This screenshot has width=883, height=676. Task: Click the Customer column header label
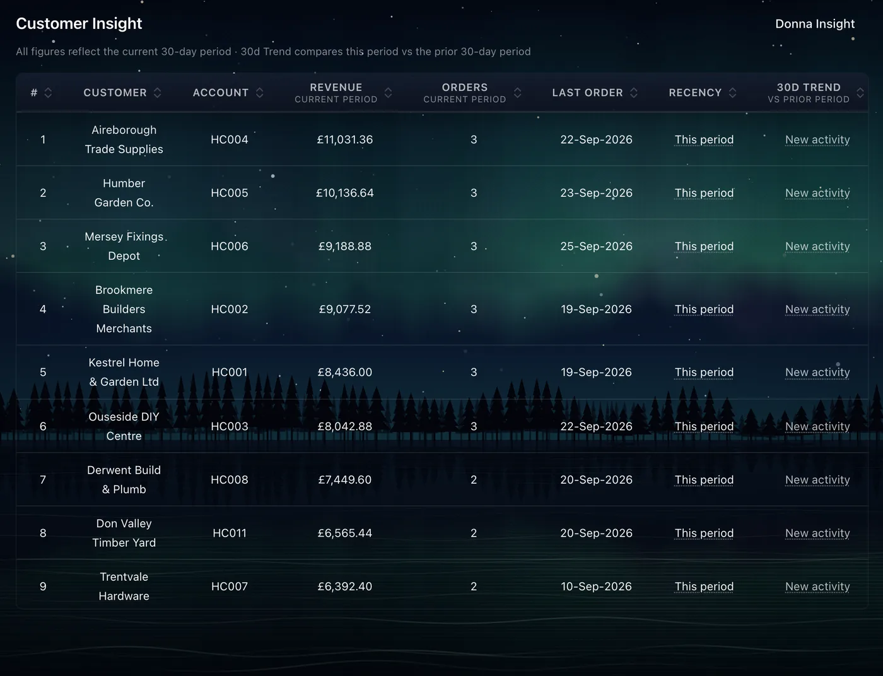coord(115,93)
